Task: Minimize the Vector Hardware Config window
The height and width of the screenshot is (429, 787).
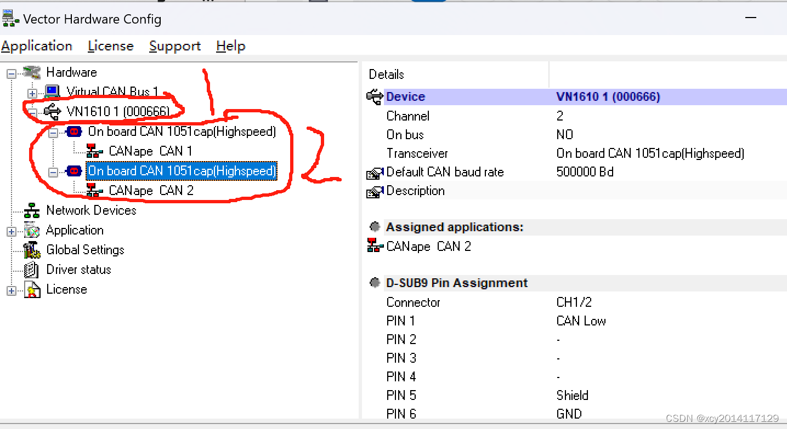Action: [751, 19]
